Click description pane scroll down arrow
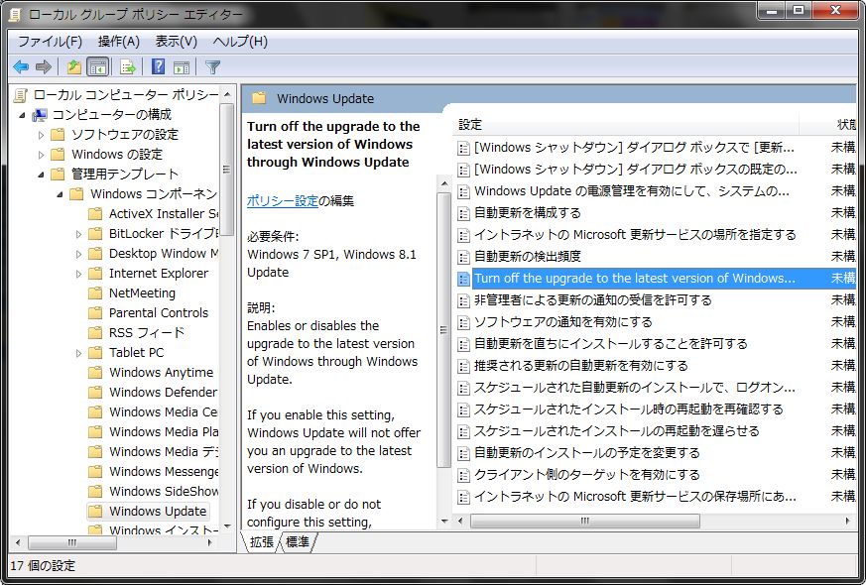 (x=444, y=521)
